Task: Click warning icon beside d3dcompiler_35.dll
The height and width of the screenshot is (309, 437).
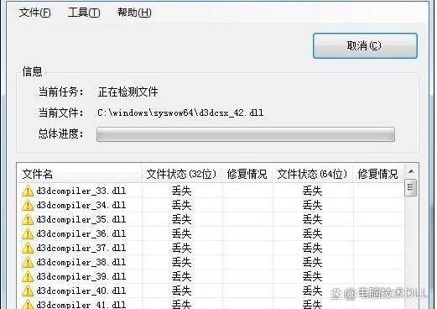Action: point(28,219)
